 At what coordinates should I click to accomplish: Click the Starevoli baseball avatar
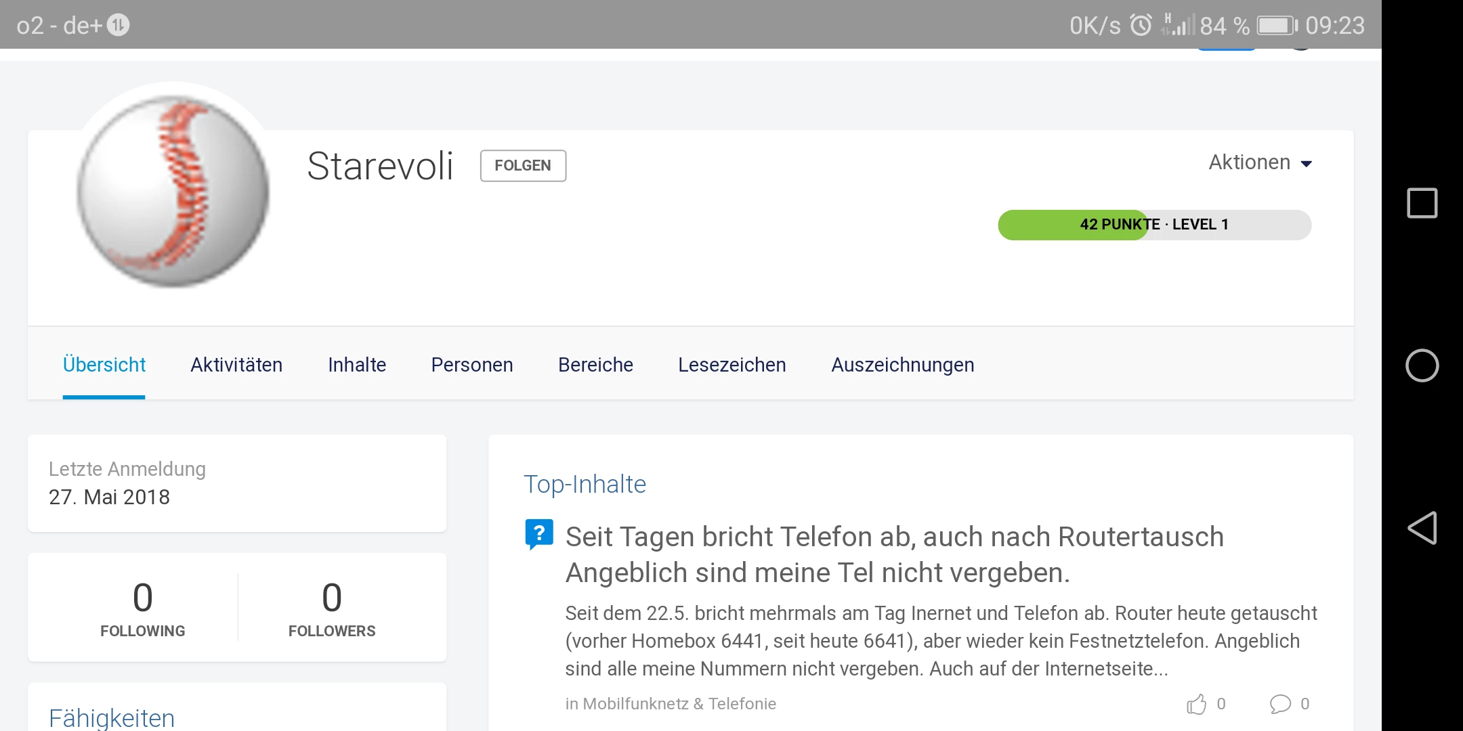[173, 191]
